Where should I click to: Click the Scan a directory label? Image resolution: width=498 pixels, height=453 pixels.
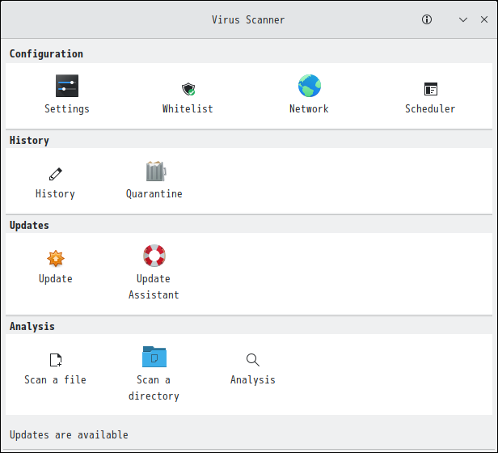(x=154, y=387)
